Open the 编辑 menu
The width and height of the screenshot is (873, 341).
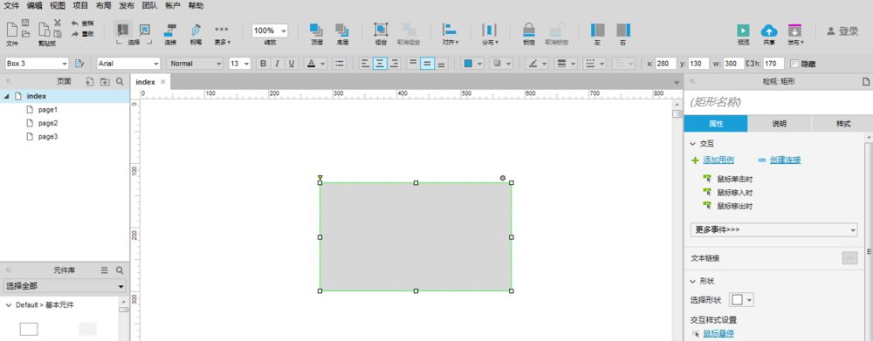(x=35, y=6)
